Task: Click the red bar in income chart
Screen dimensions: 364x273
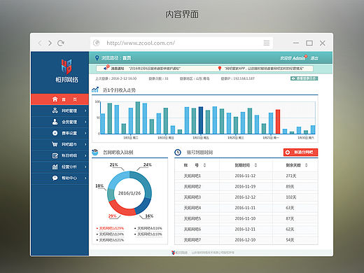Action: click(x=278, y=122)
